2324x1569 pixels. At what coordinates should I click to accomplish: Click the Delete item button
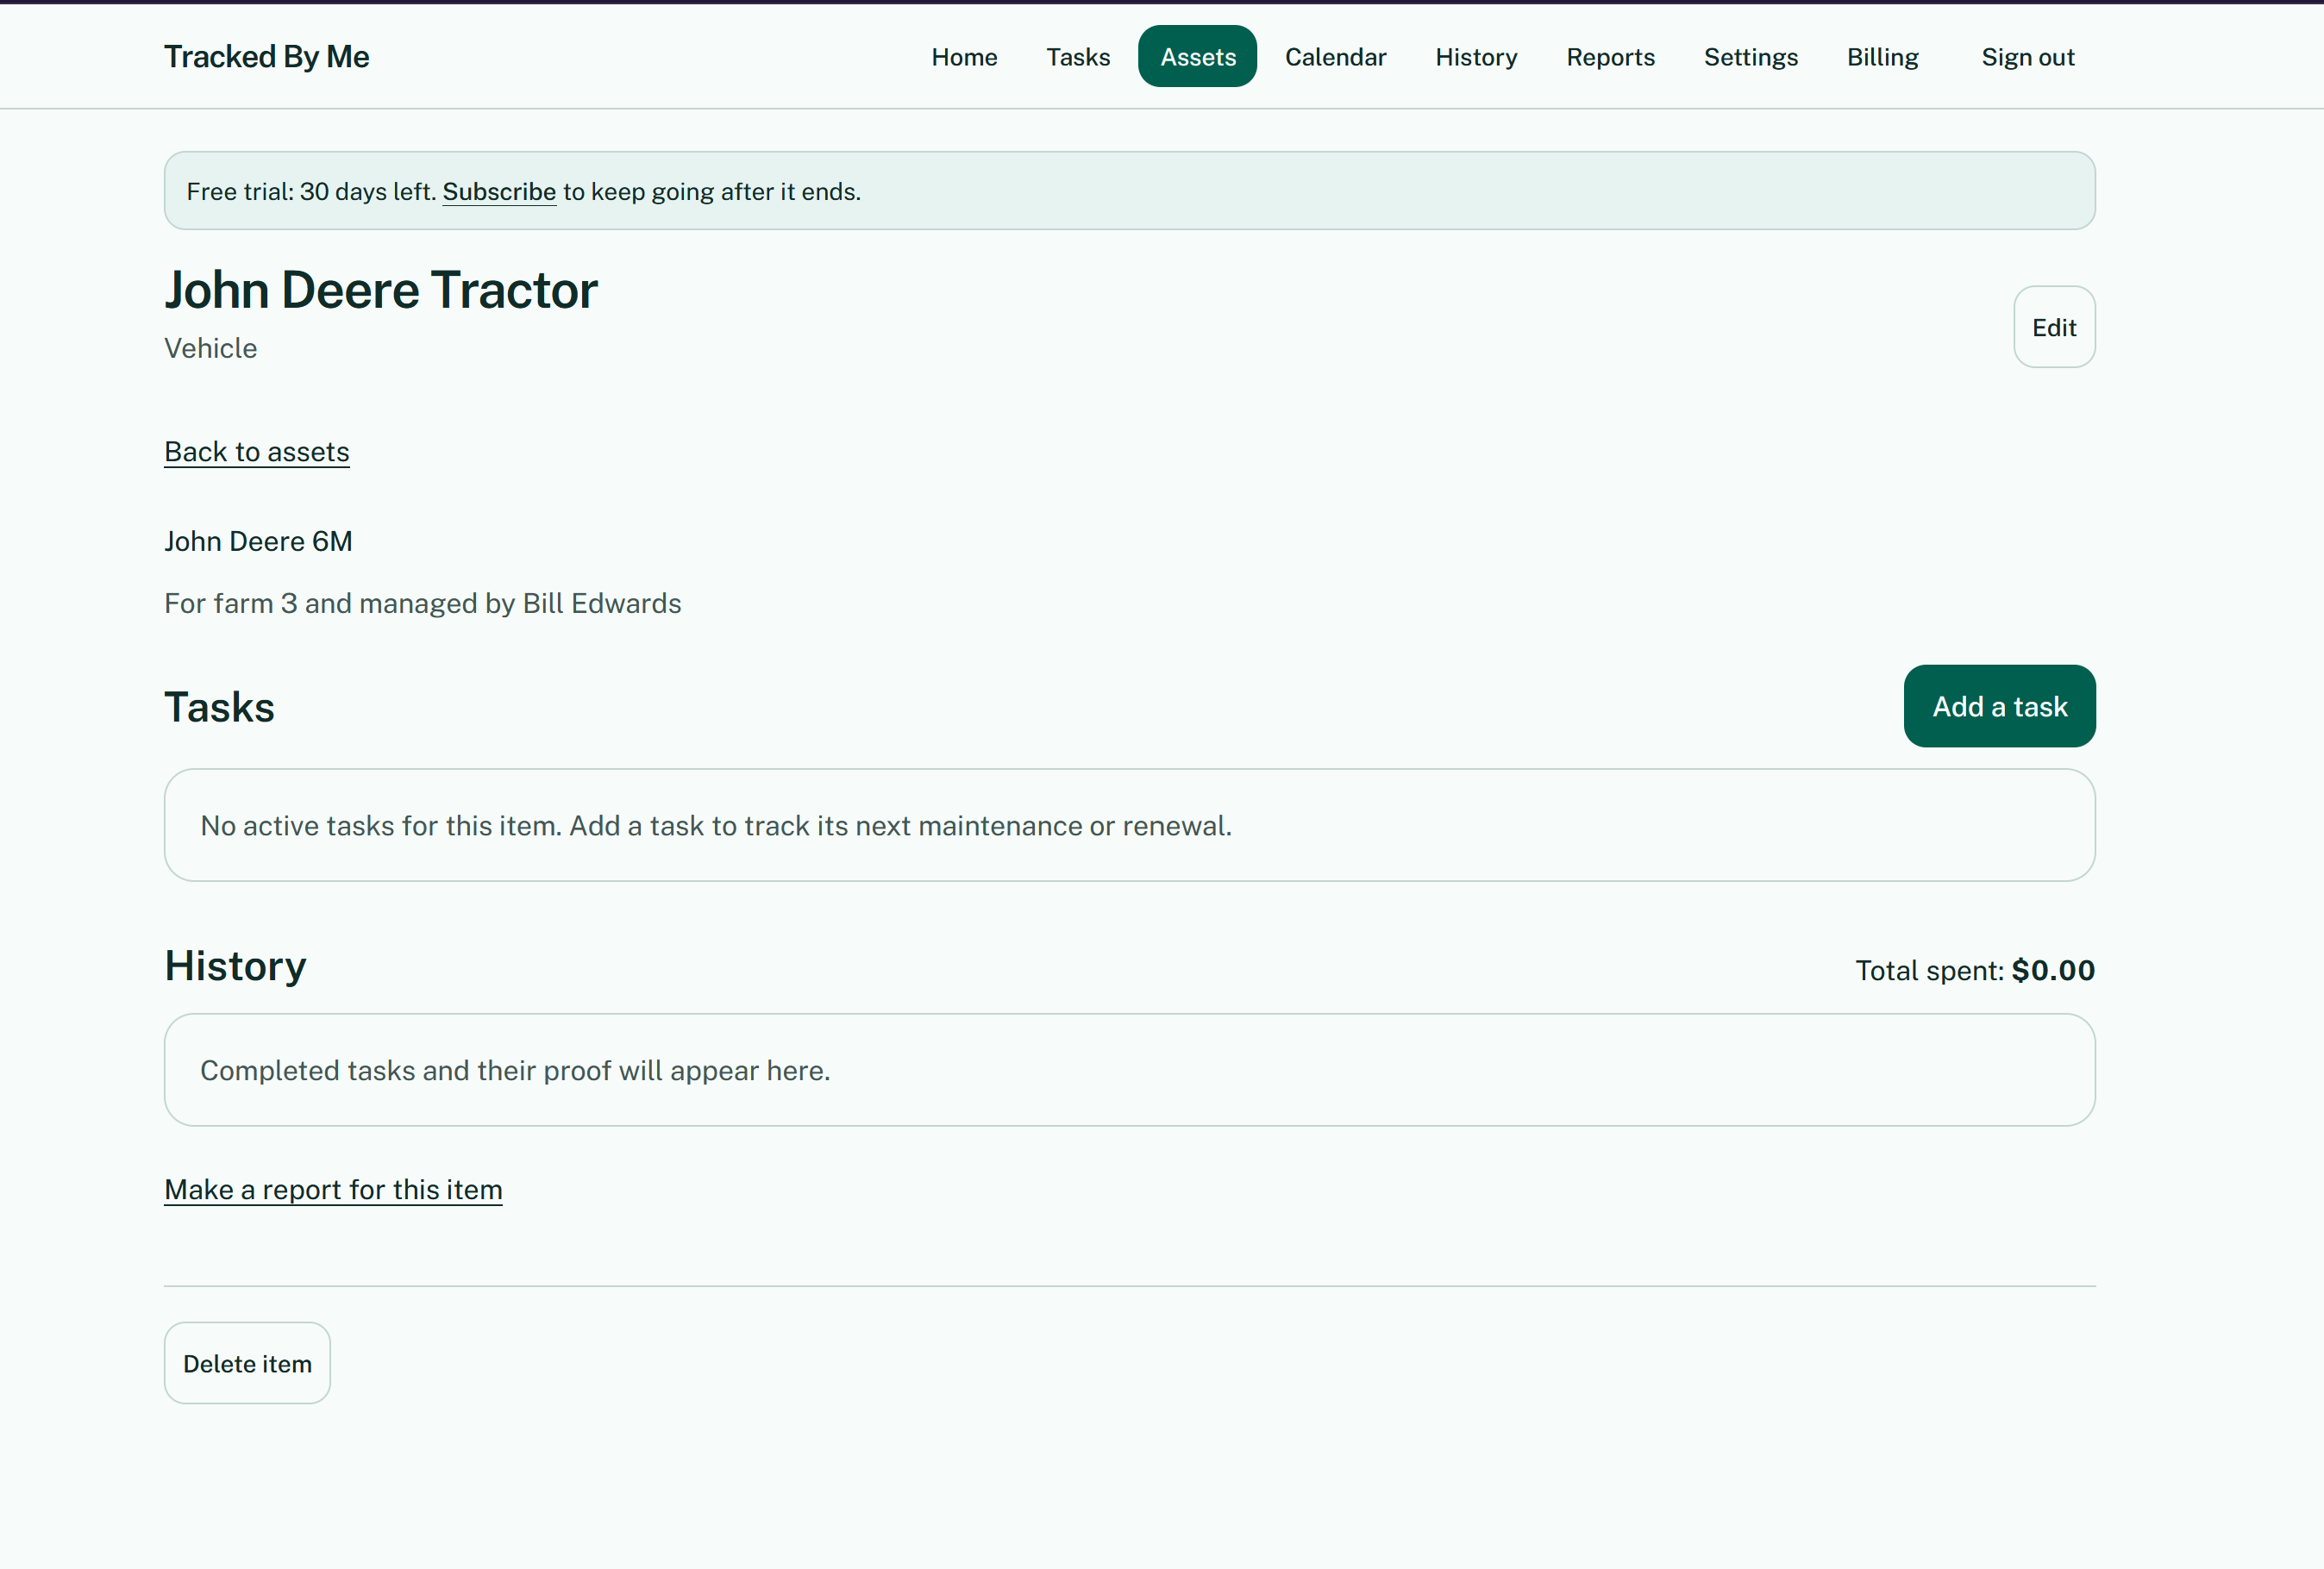[247, 1363]
